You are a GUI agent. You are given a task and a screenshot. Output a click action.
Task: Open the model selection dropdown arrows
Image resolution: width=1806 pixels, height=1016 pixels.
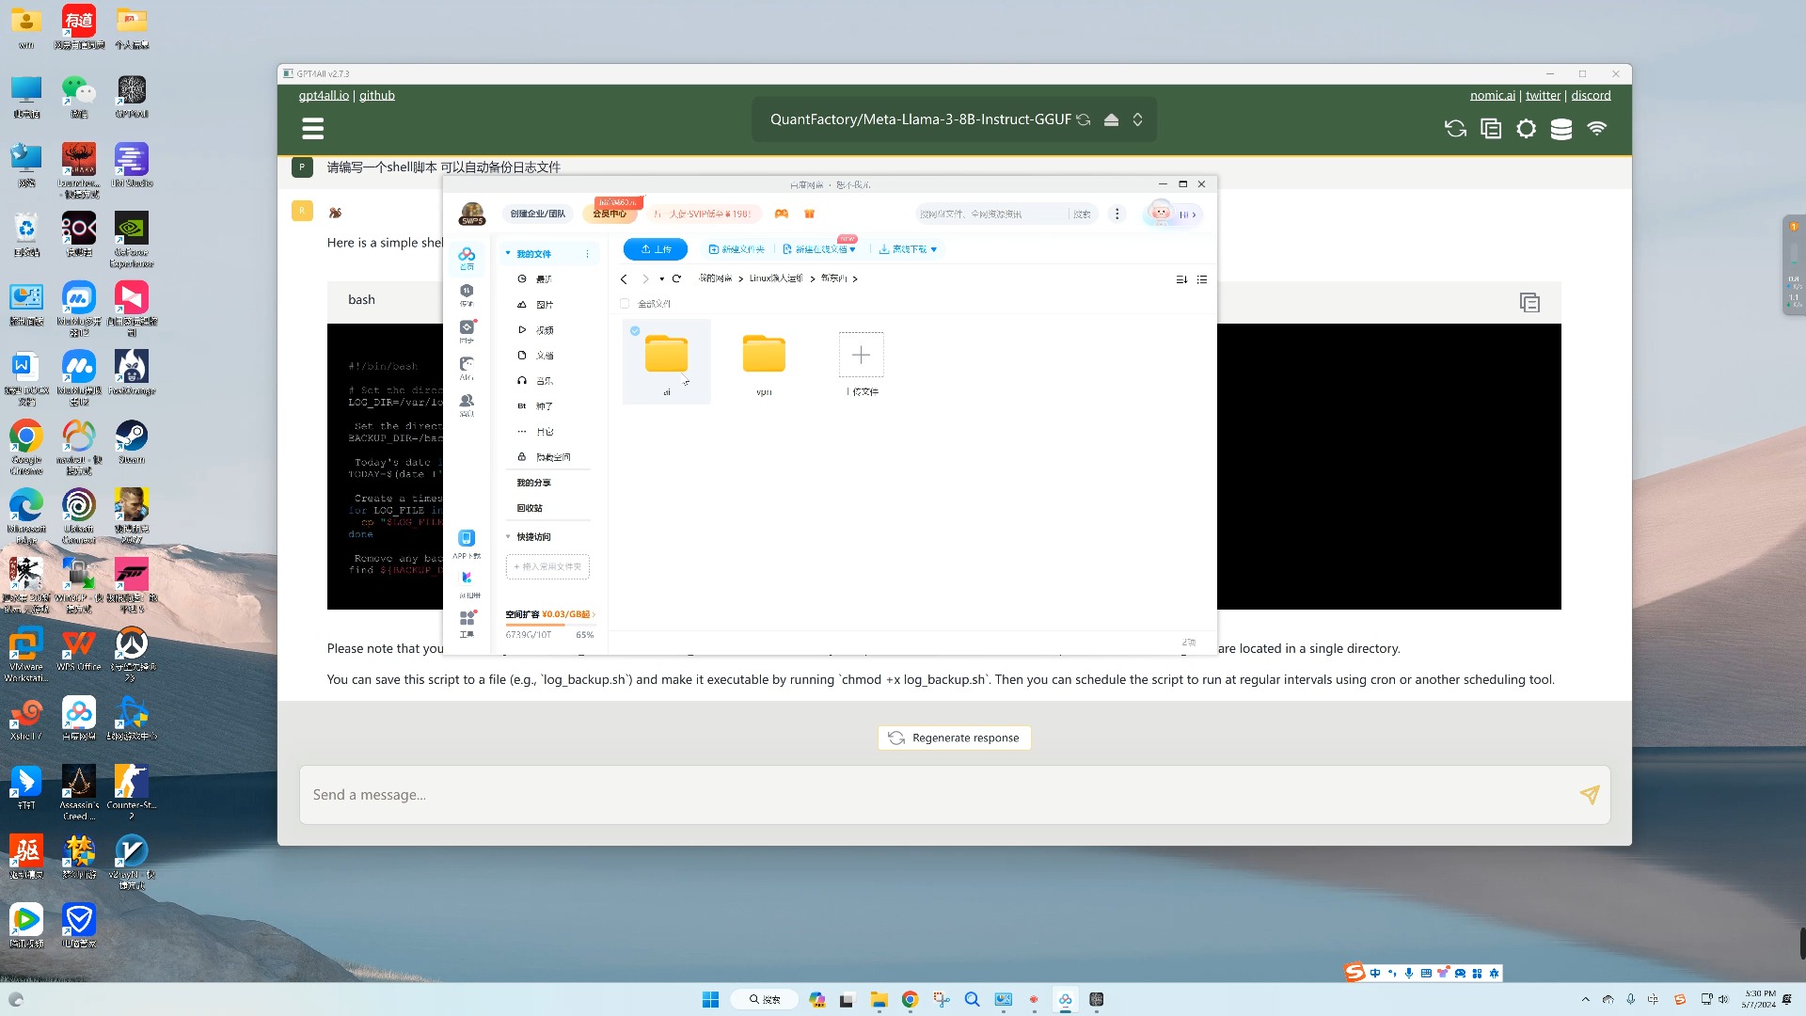pyautogui.click(x=1137, y=119)
